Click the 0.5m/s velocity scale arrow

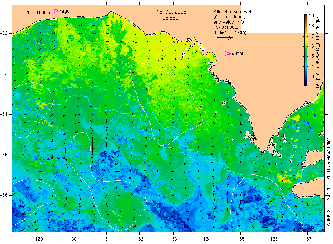click(x=225, y=38)
